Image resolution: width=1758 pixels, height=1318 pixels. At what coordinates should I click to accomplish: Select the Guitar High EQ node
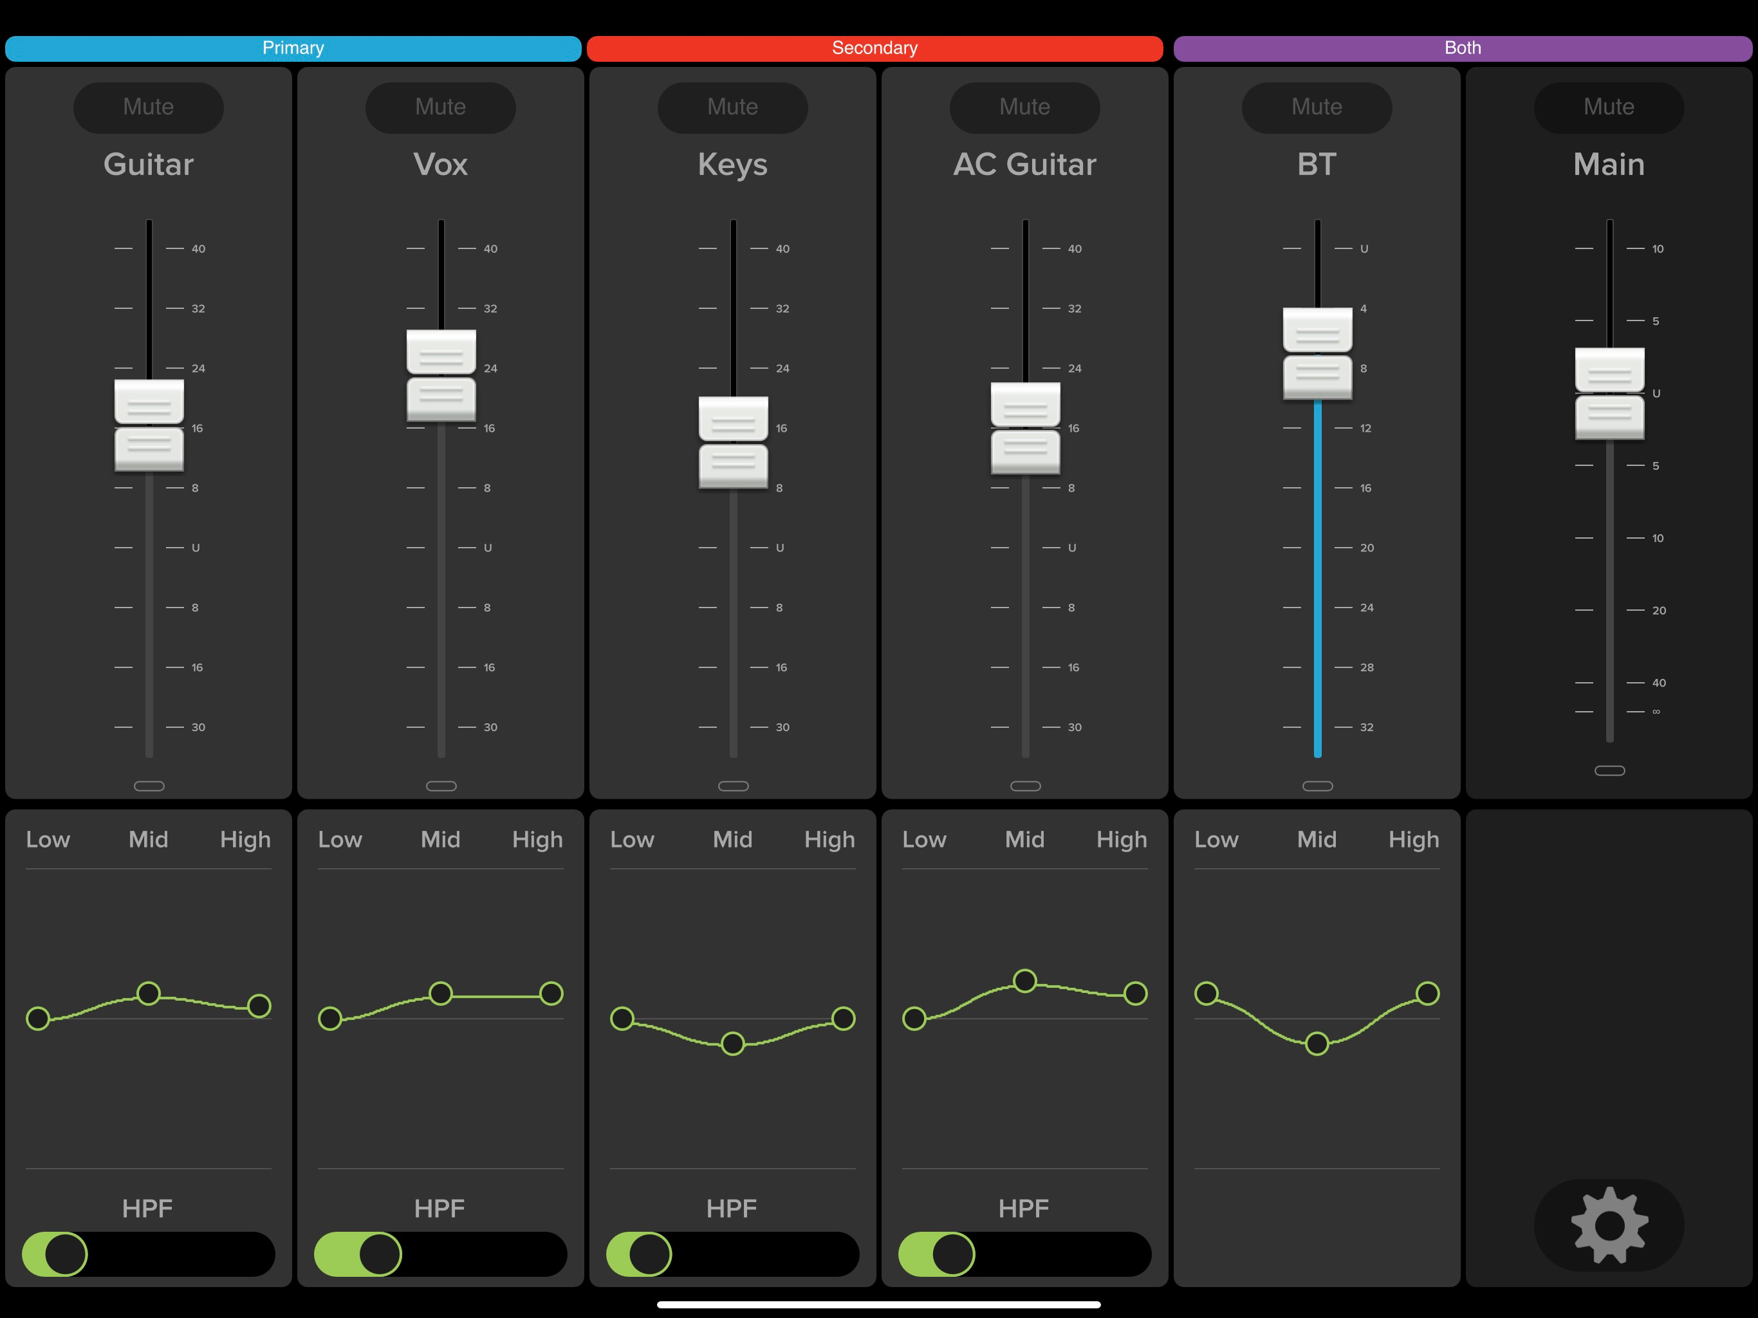[259, 1006]
